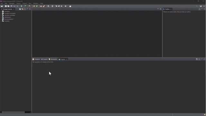Launch Debug with the bug icon
Screen dimensions: 206x116
point(17,6)
